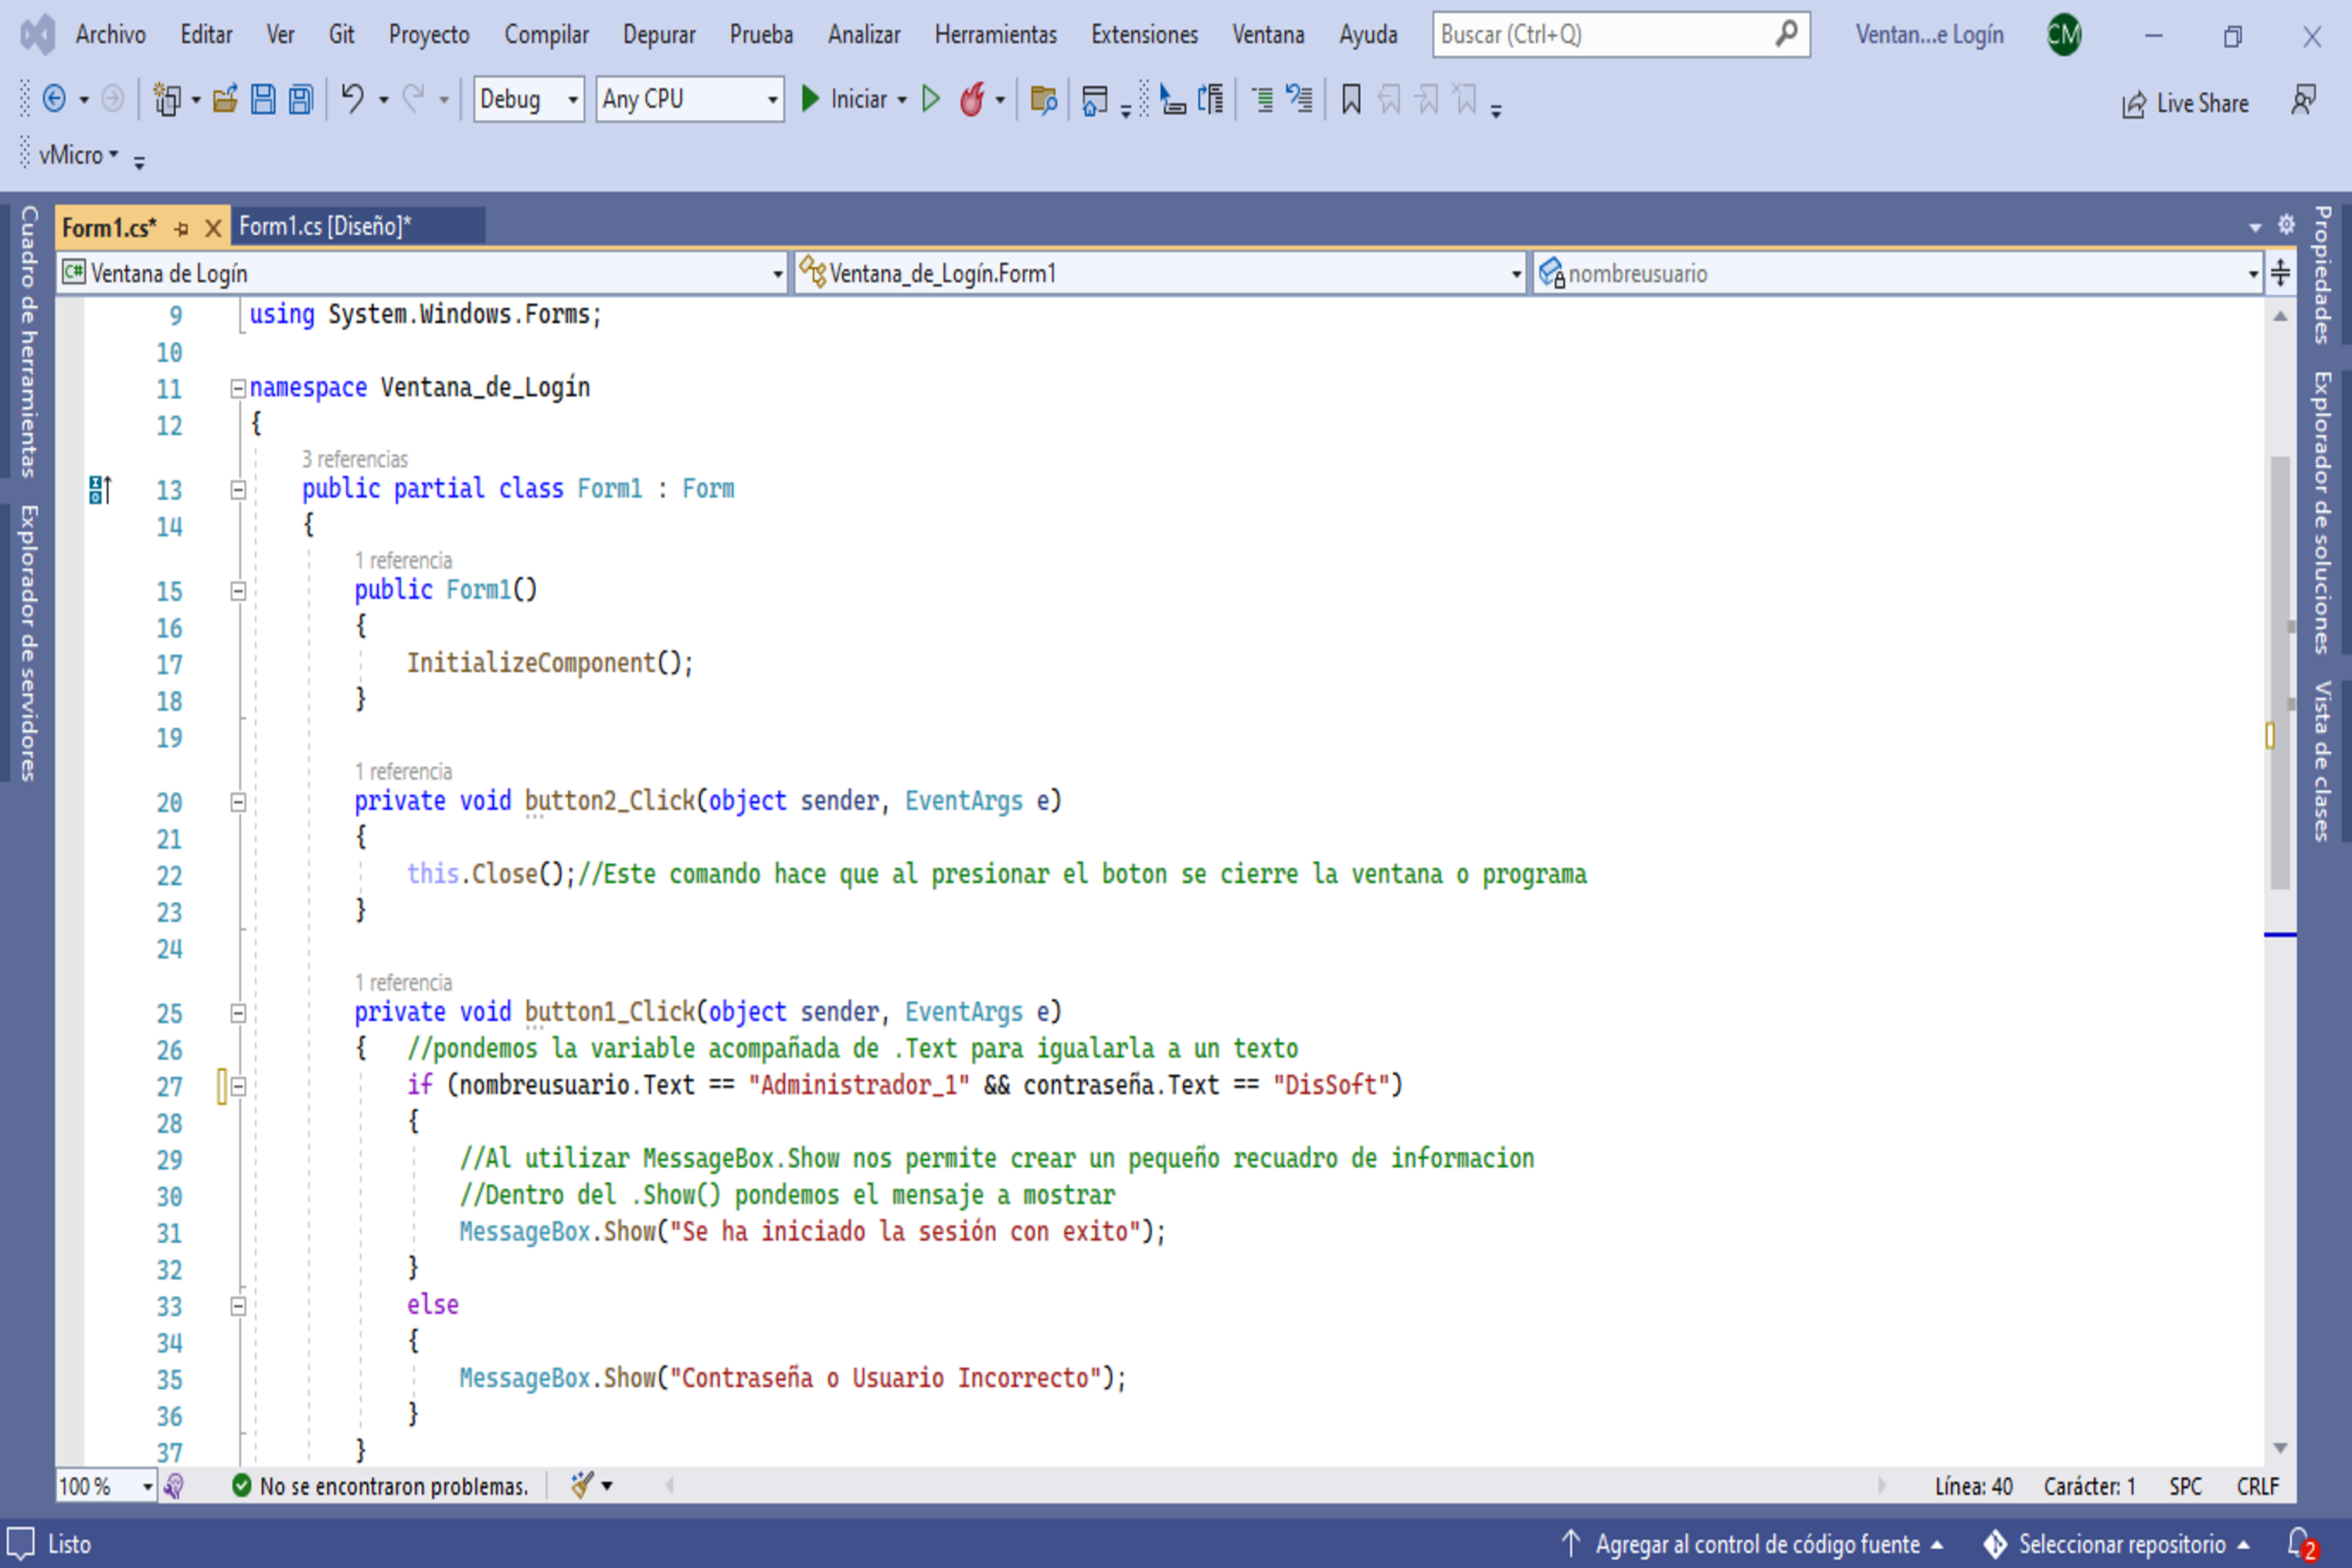The width and height of the screenshot is (2352, 1568).
Task: Open the Explorador de soluciones side panel
Action: 2322,513
